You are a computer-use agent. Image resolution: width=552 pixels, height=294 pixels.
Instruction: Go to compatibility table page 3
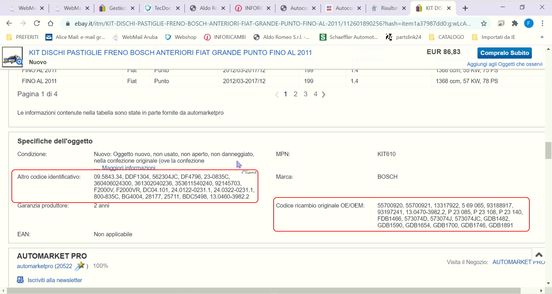305,94
